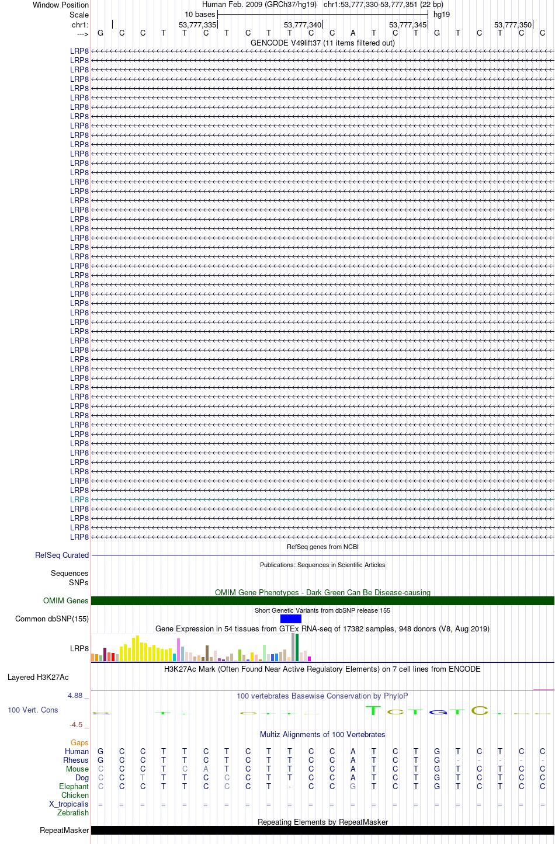Open the RefSeq genes from NCBI title
The width and height of the screenshot is (555, 844).
322,547
